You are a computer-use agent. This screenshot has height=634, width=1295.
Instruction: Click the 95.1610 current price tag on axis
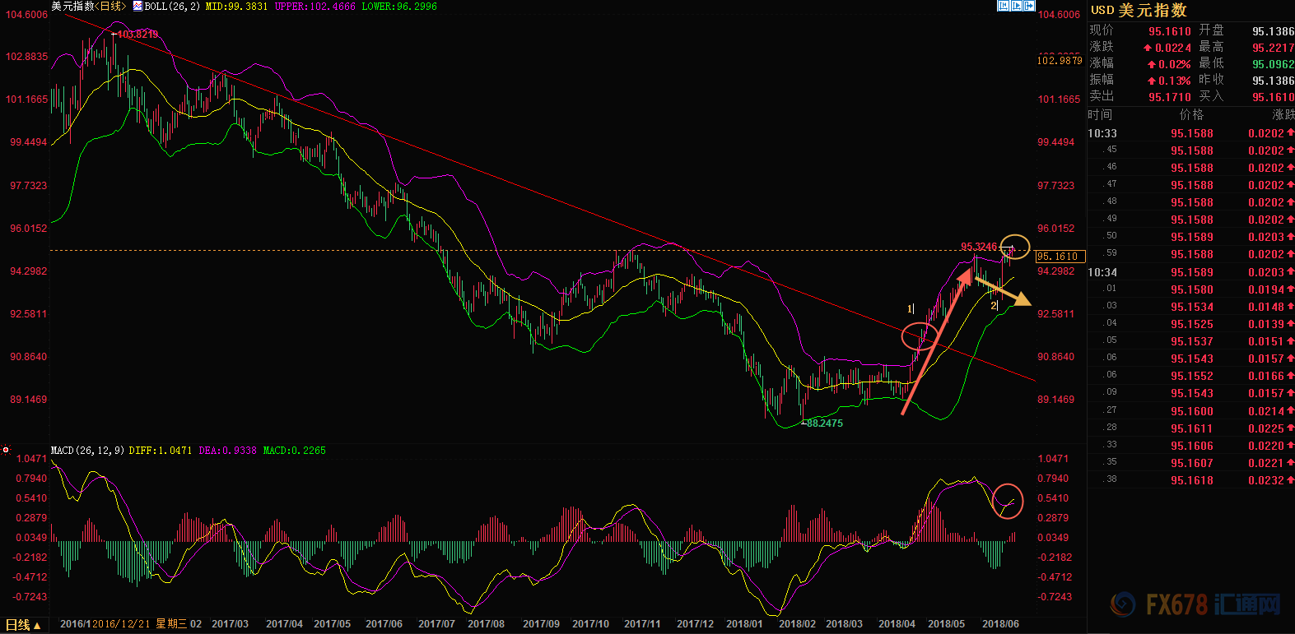1059,257
